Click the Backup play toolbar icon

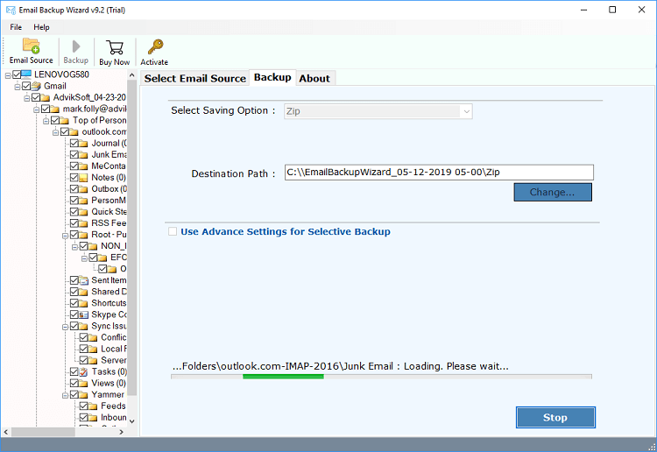click(x=76, y=46)
